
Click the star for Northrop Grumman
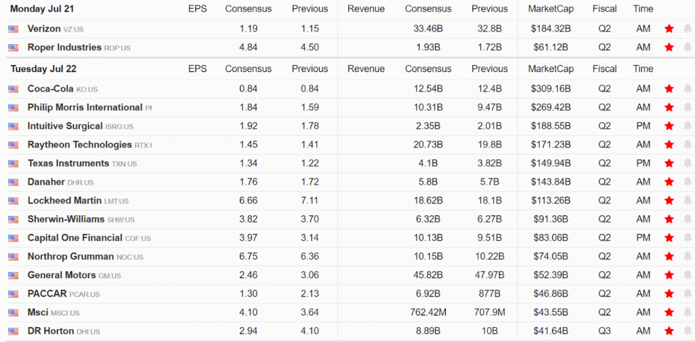[x=669, y=256]
